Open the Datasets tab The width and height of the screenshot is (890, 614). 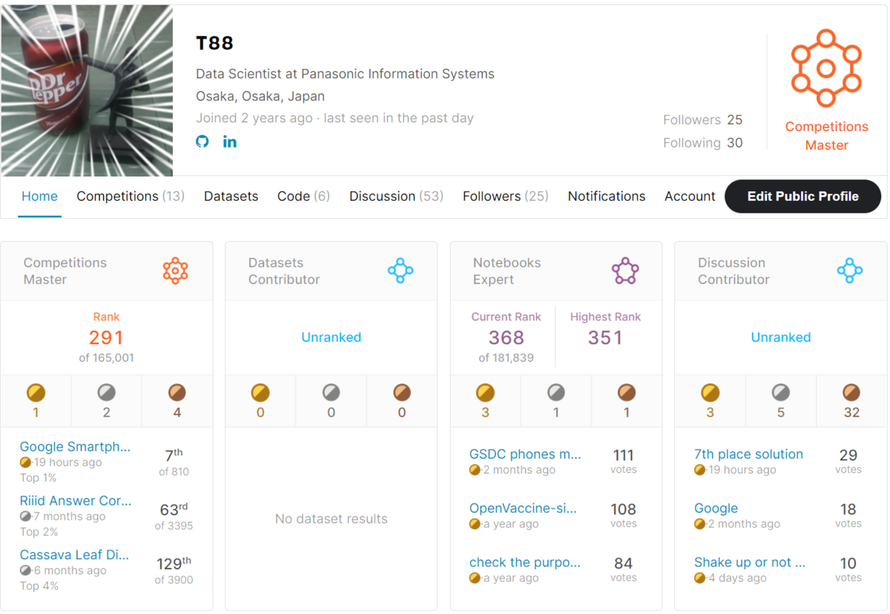[x=231, y=197]
